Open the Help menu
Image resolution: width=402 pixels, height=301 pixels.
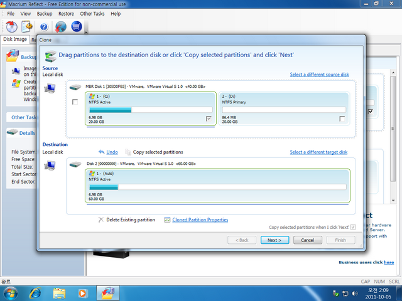116,14
